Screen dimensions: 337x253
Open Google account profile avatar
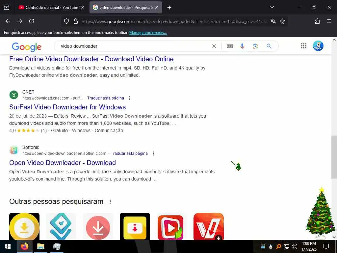[x=318, y=46]
